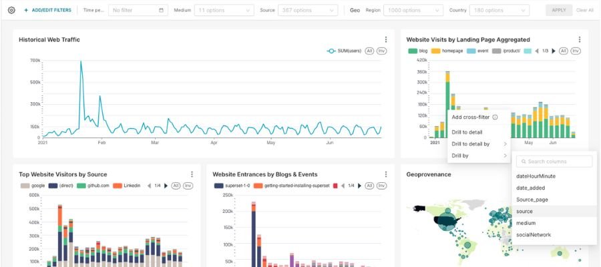Open Historical Web Traffic chart menu

coord(385,39)
